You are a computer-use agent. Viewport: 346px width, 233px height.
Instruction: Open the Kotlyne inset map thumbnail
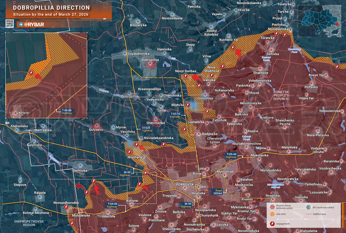click(46, 76)
